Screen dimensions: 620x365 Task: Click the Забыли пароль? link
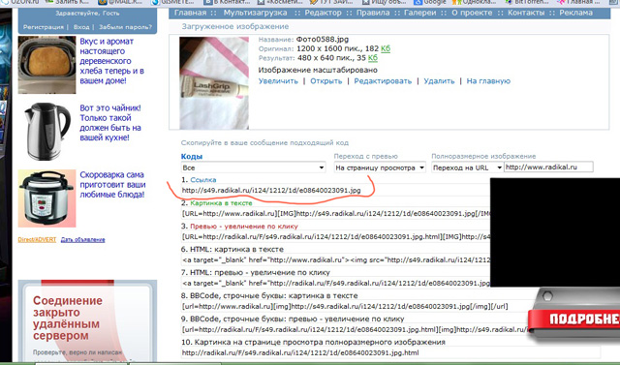(x=125, y=27)
